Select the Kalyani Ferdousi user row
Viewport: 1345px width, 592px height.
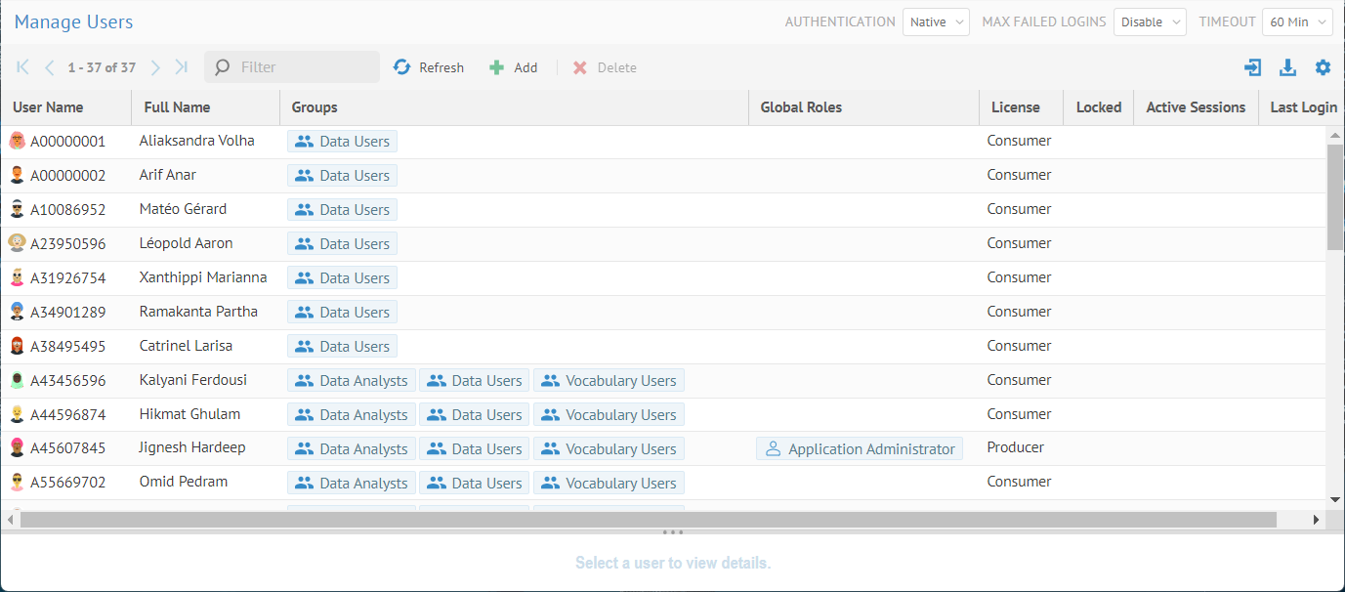point(192,380)
